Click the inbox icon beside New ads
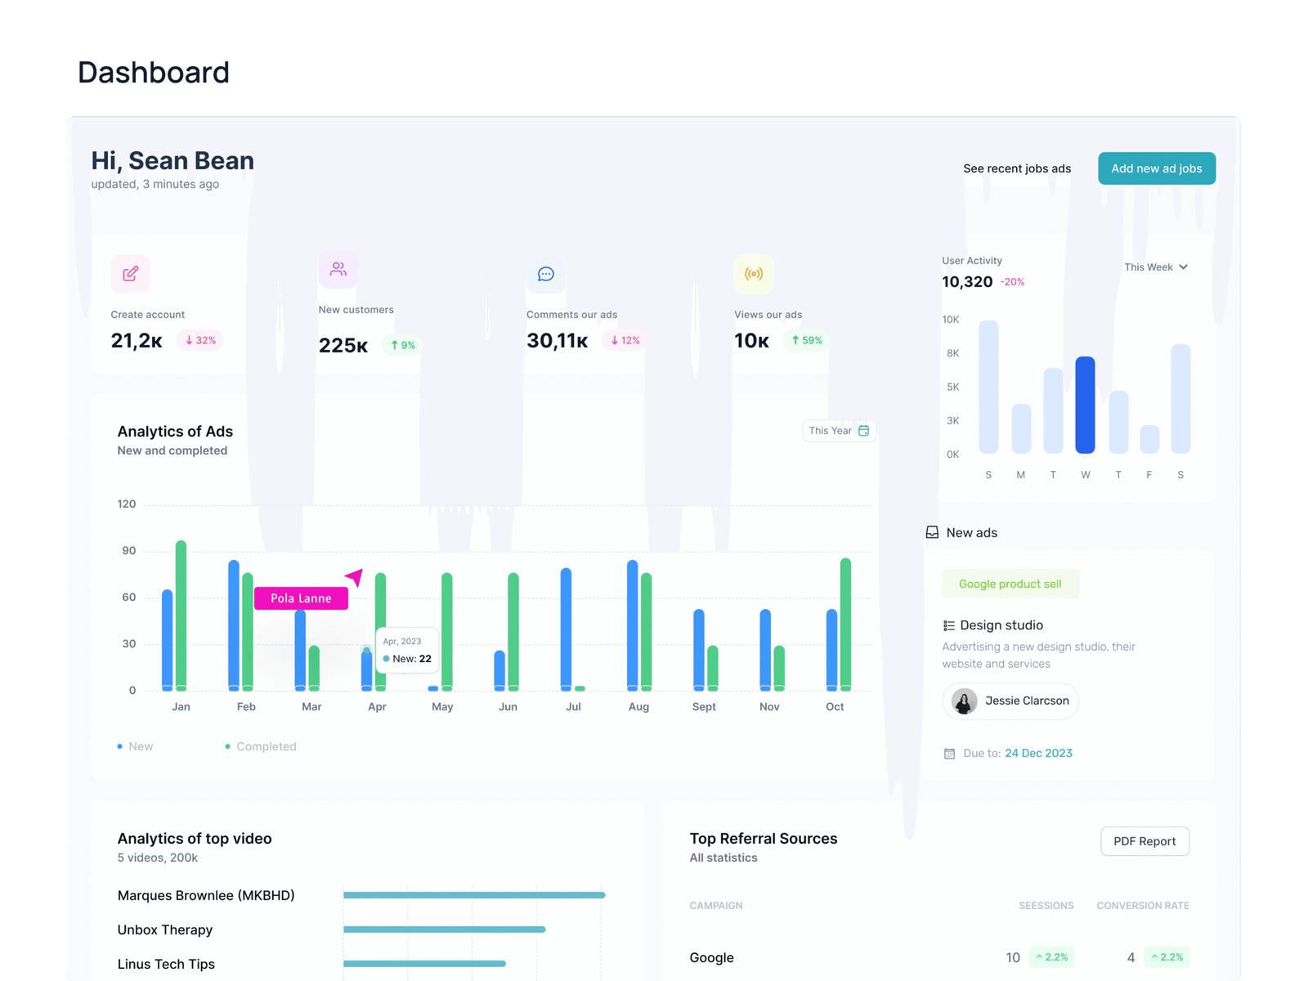 [932, 533]
